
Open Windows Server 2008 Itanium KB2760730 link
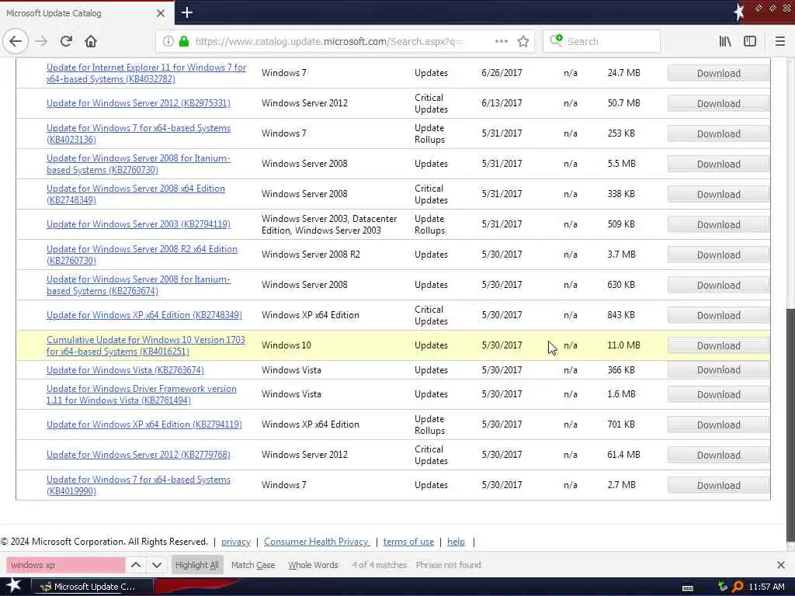tap(138, 164)
